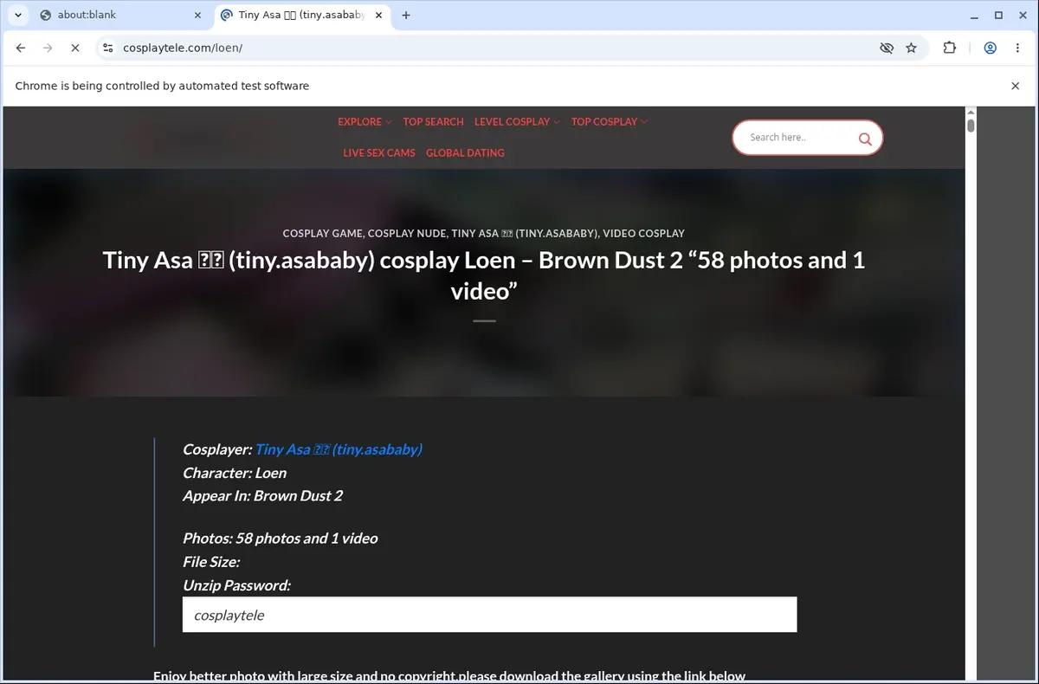1039x684 pixels.
Task: Dismiss the automated test software banner
Action: pyautogui.click(x=1016, y=86)
